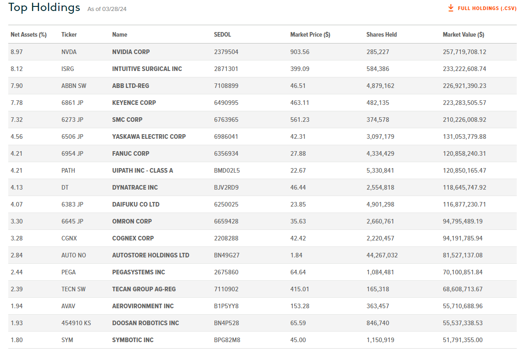This screenshot has width=531, height=349.
Task: Click the download arrow icon beside Full Holdings
Action: 451,8
